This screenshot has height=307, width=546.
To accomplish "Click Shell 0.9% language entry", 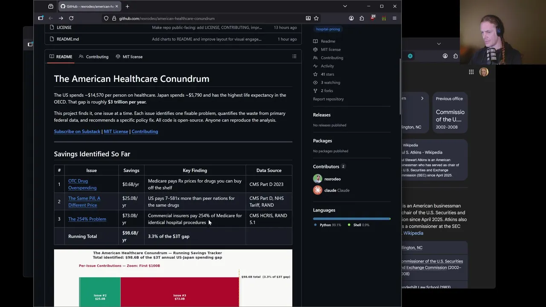I will pos(359,225).
